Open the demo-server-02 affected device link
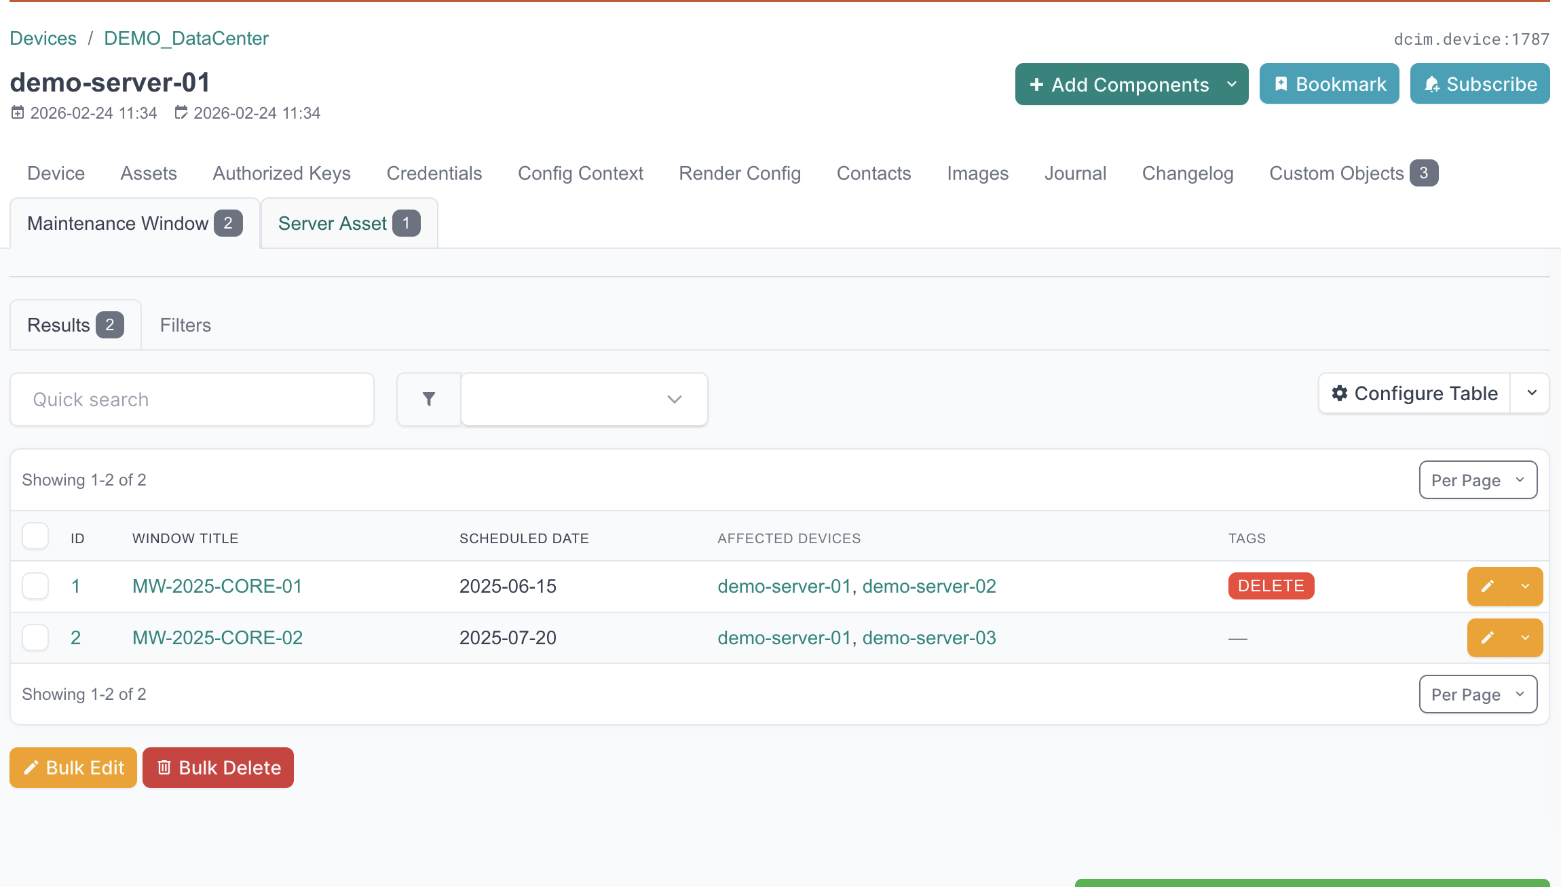The width and height of the screenshot is (1561, 887). pyautogui.click(x=929, y=587)
